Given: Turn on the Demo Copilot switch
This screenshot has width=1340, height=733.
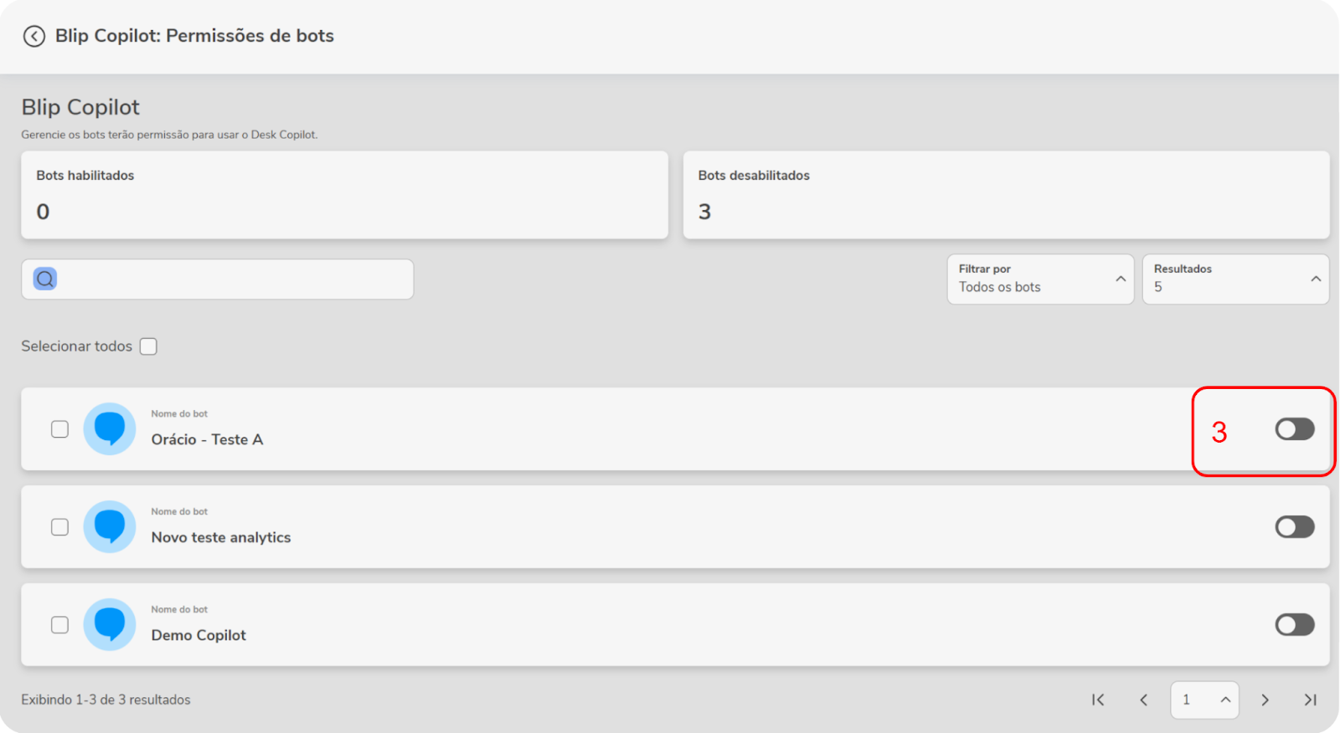Looking at the screenshot, I should [1295, 625].
